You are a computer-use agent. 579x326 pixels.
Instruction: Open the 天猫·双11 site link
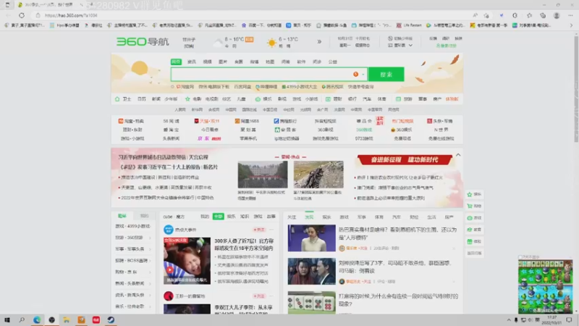[207, 121]
